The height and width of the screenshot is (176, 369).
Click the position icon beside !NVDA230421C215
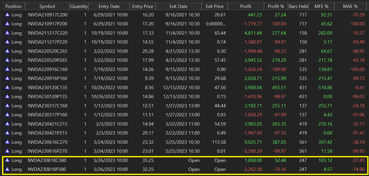[7, 124]
